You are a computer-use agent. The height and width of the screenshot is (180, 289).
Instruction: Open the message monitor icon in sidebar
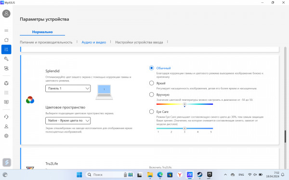(6, 102)
